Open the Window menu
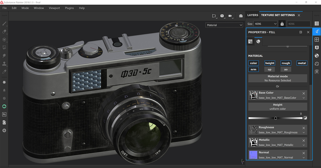The height and width of the screenshot is (168, 321). coord(39,8)
